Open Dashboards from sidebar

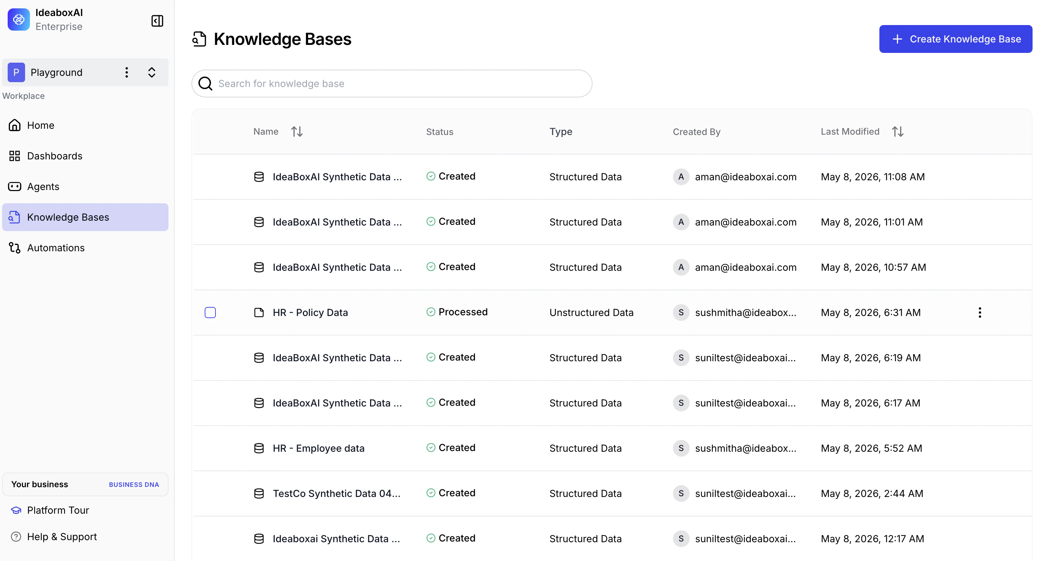[85, 156]
